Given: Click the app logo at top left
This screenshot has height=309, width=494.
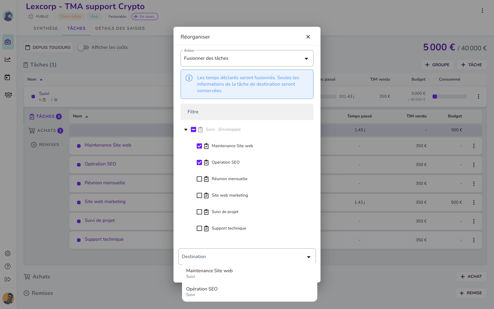Looking at the screenshot, I should pyautogui.click(x=8, y=16).
